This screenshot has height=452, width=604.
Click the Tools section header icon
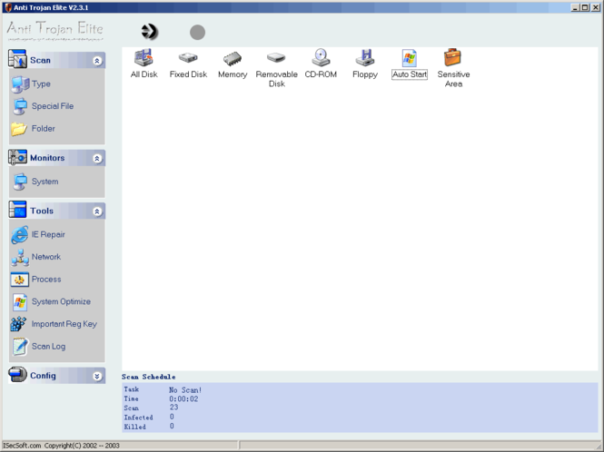17,210
